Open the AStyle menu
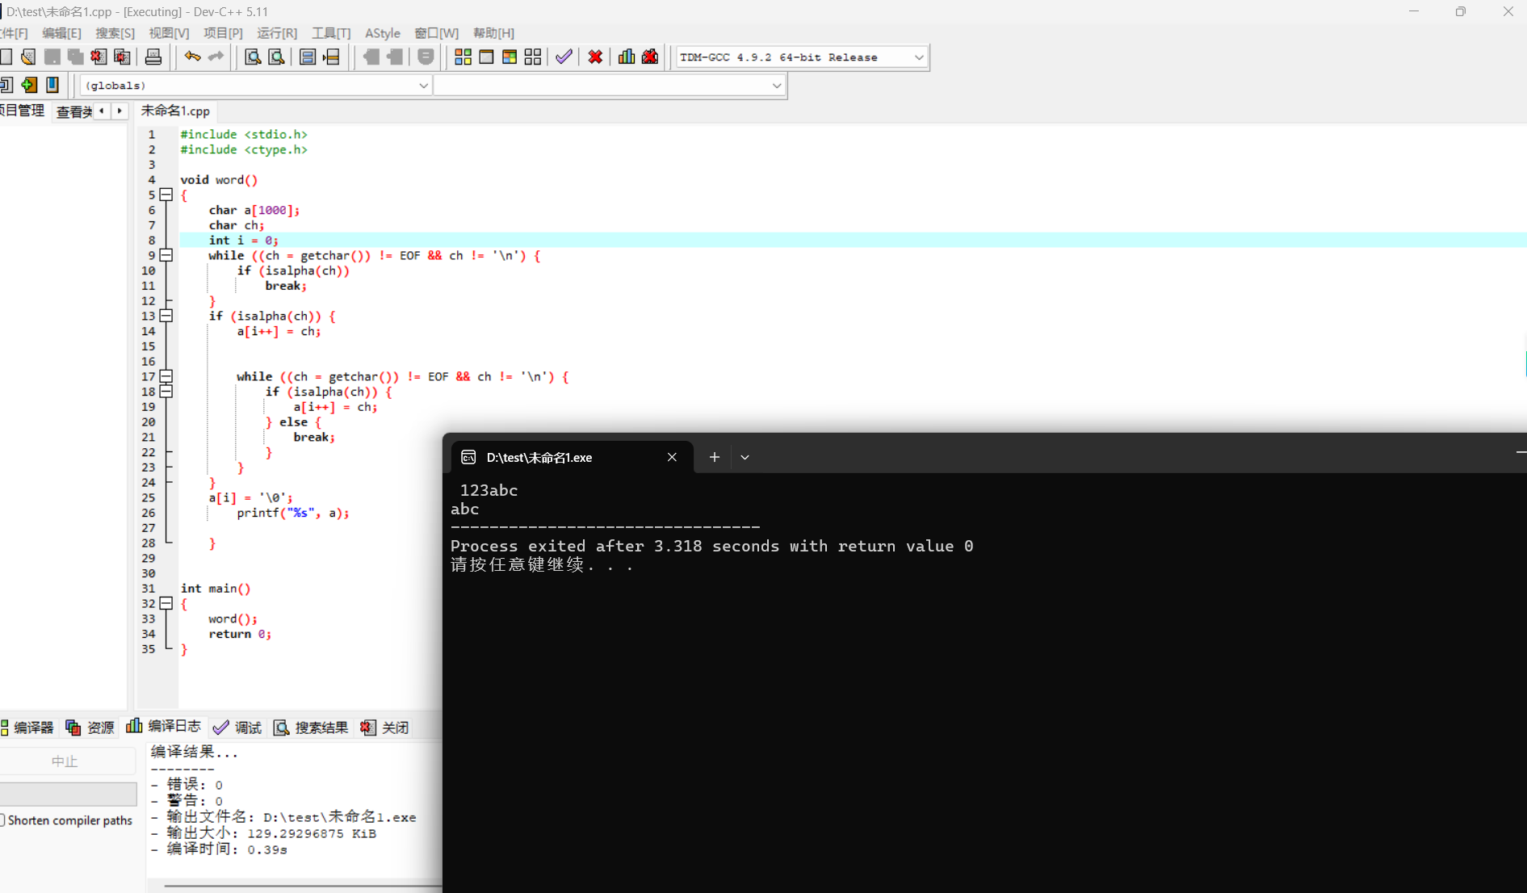 pos(383,33)
